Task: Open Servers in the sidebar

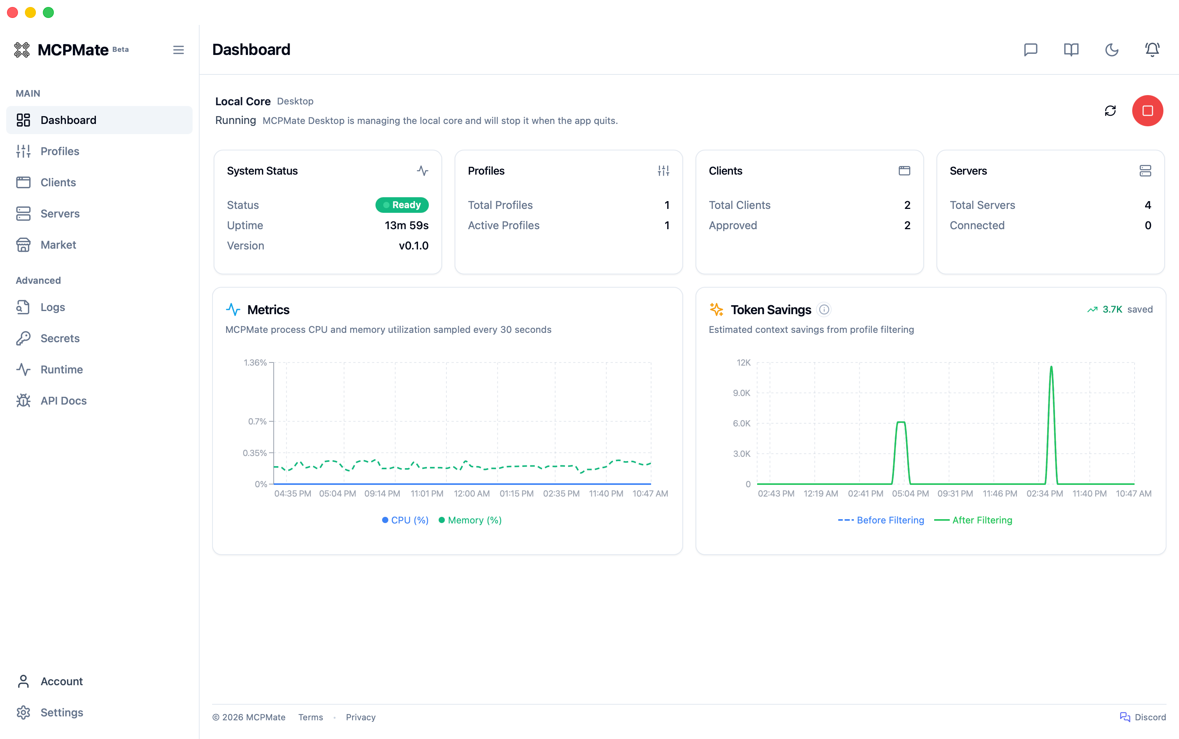Action: click(x=99, y=214)
